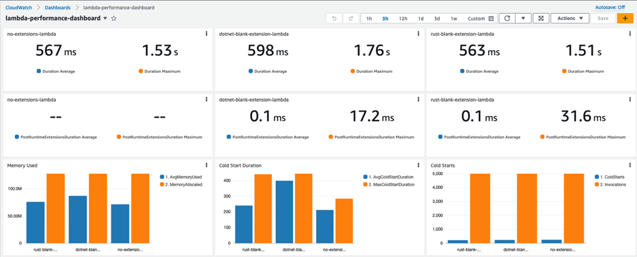
Task: Go to Dashboards in the breadcrumb
Action: tap(57, 8)
